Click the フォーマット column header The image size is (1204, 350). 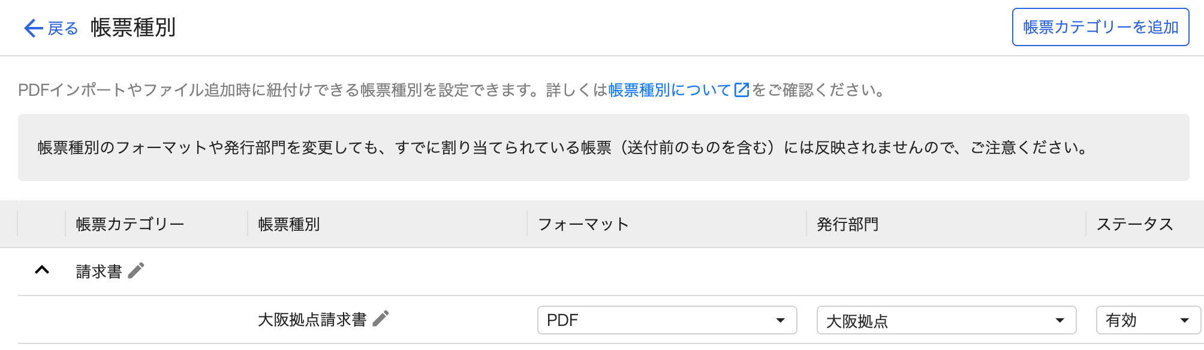(583, 224)
